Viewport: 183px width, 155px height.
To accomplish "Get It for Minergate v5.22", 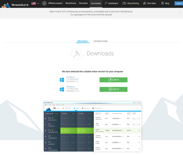I will [114, 89].
